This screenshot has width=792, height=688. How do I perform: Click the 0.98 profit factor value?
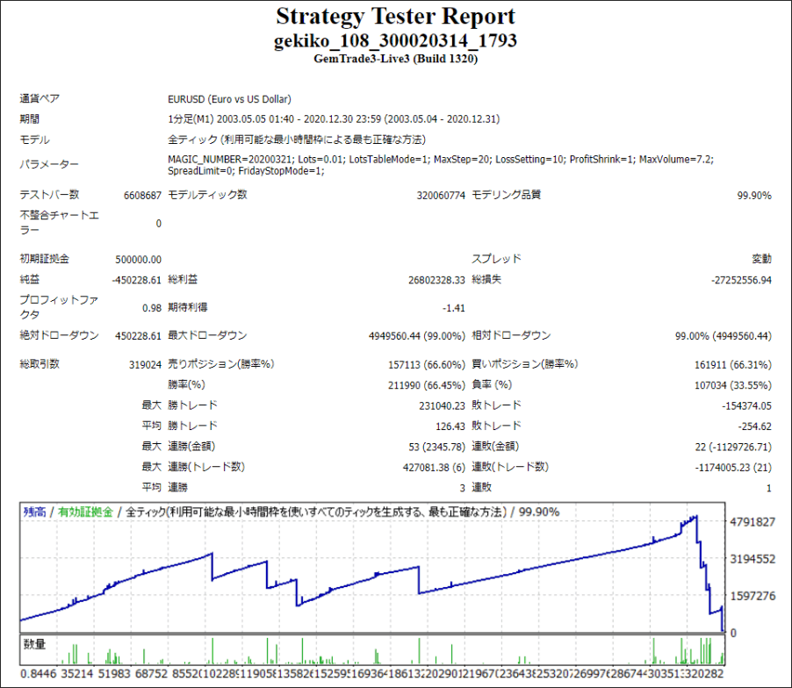152,308
